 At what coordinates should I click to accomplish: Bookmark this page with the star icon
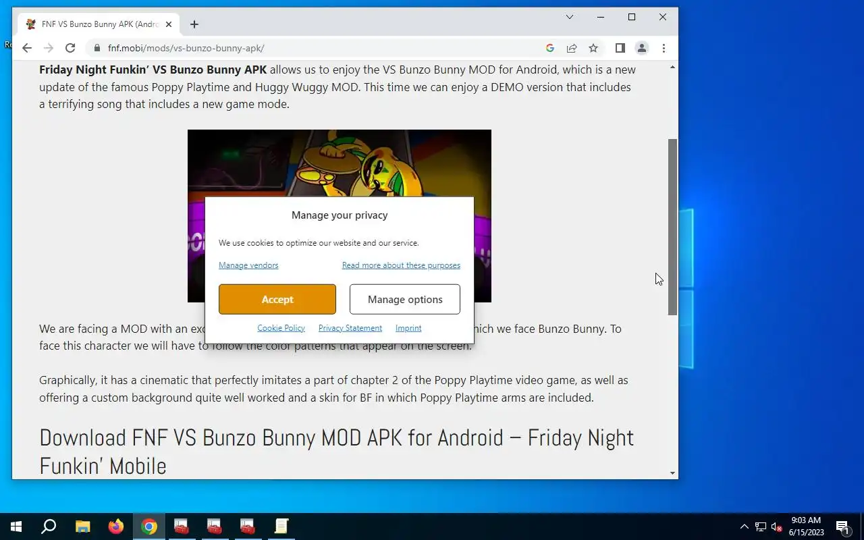point(593,48)
